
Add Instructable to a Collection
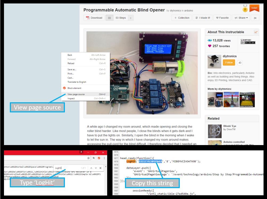point(182,18)
